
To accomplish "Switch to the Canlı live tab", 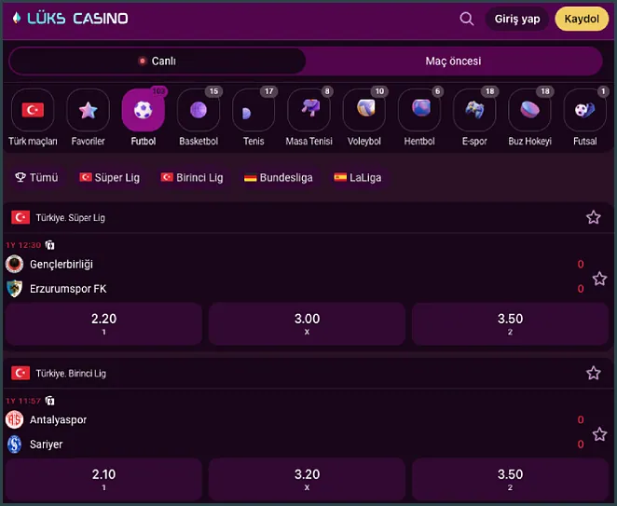I will click(158, 61).
